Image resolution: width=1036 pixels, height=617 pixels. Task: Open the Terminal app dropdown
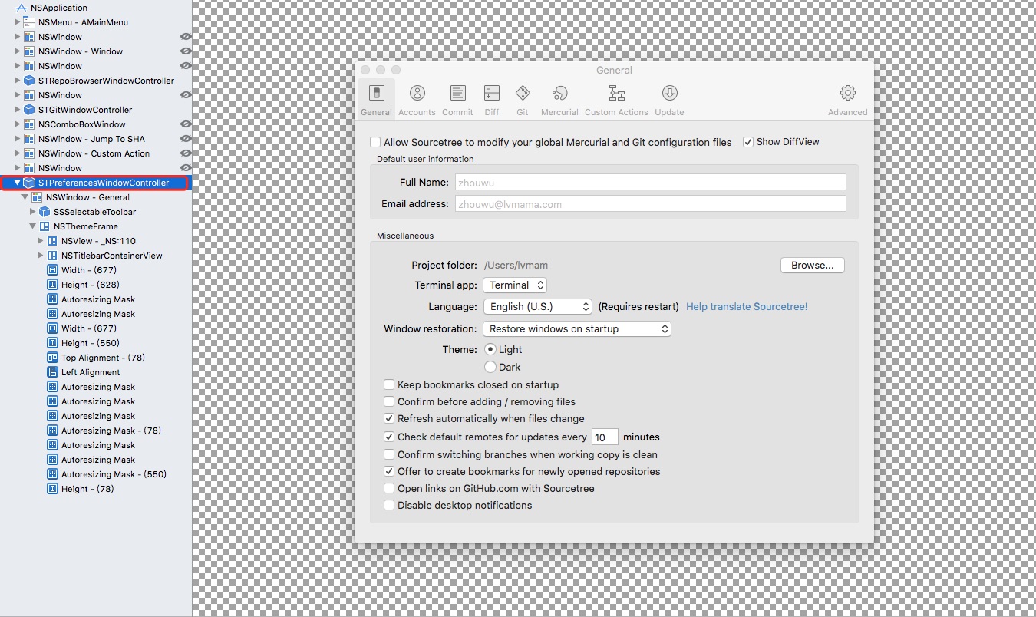pyautogui.click(x=514, y=285)
